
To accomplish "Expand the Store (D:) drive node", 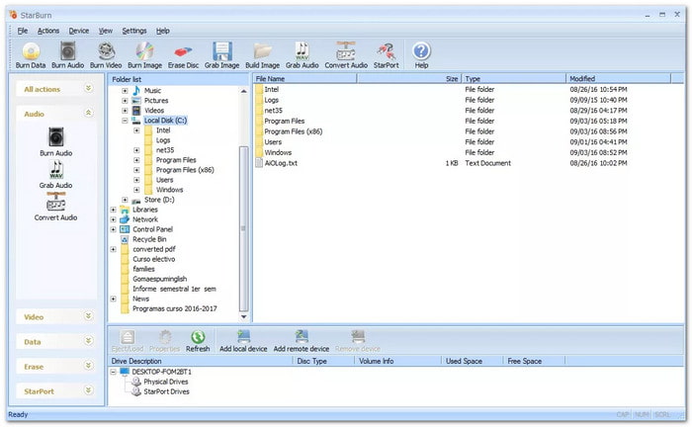I will (x=125, y=200).
